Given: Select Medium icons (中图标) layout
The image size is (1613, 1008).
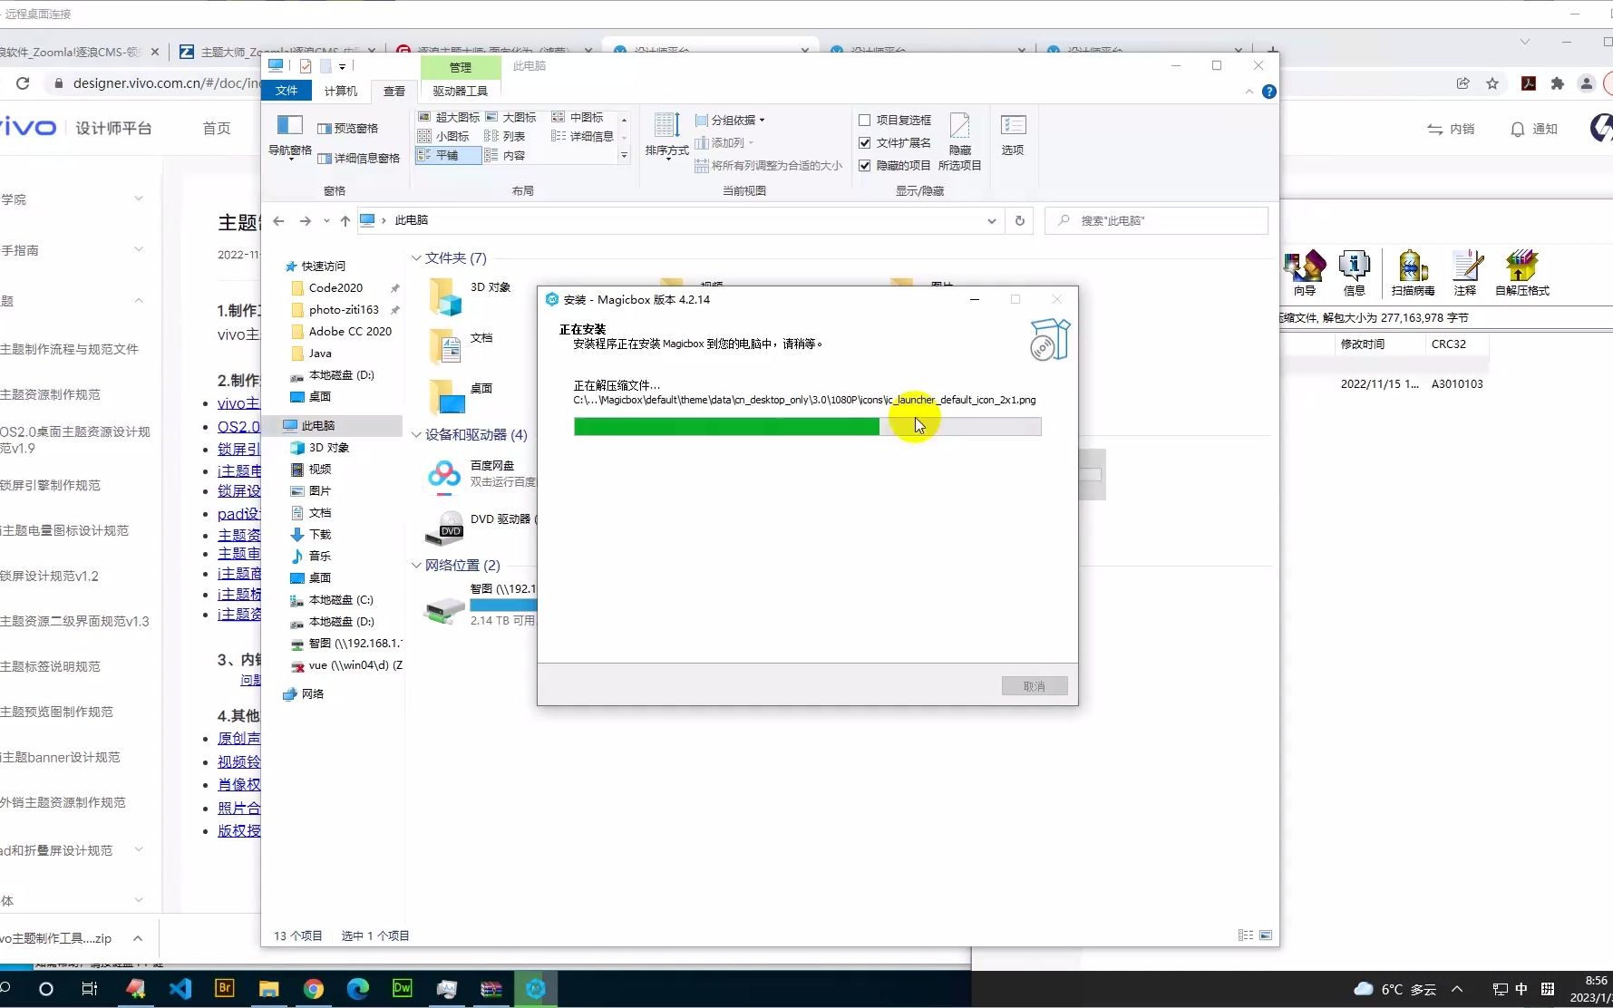Looking at the screenshot, I should 578,117.
